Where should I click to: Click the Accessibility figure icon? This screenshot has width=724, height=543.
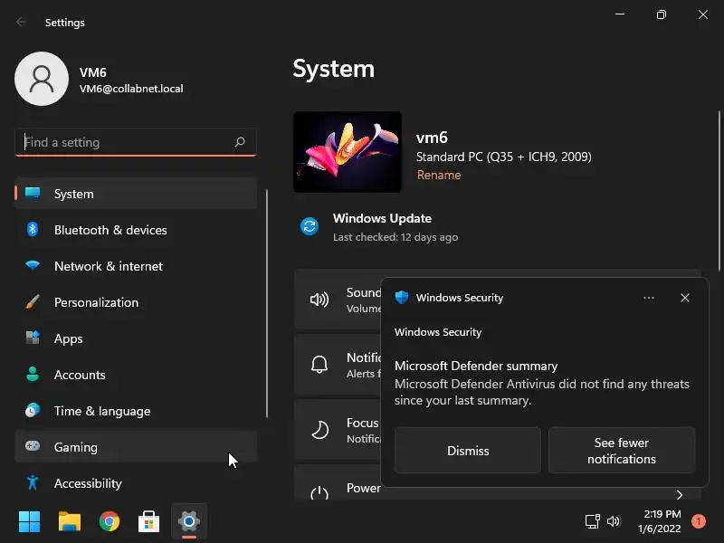(x=33, y=482)
